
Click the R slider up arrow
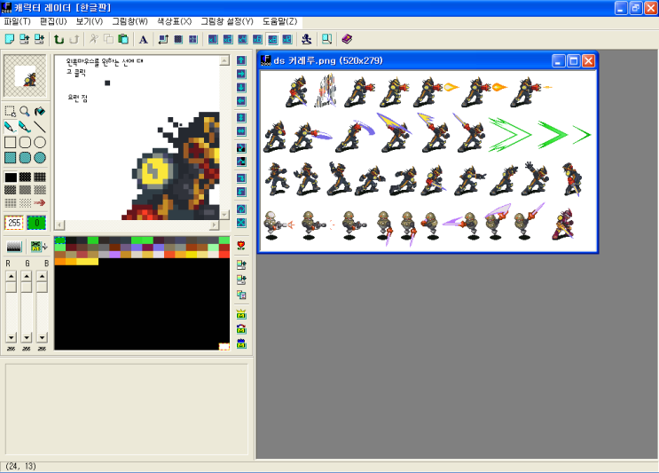[11, 276]
